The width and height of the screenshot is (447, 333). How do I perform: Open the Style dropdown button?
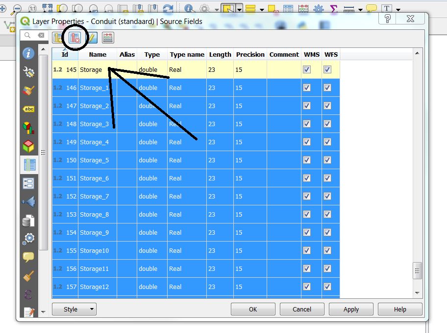(x=74, y=309)
